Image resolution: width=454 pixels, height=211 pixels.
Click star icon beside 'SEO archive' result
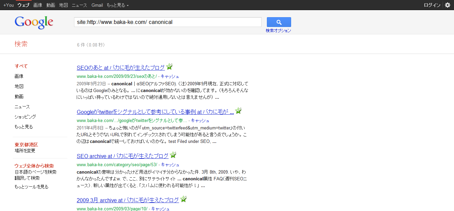(x=173, y=155)
